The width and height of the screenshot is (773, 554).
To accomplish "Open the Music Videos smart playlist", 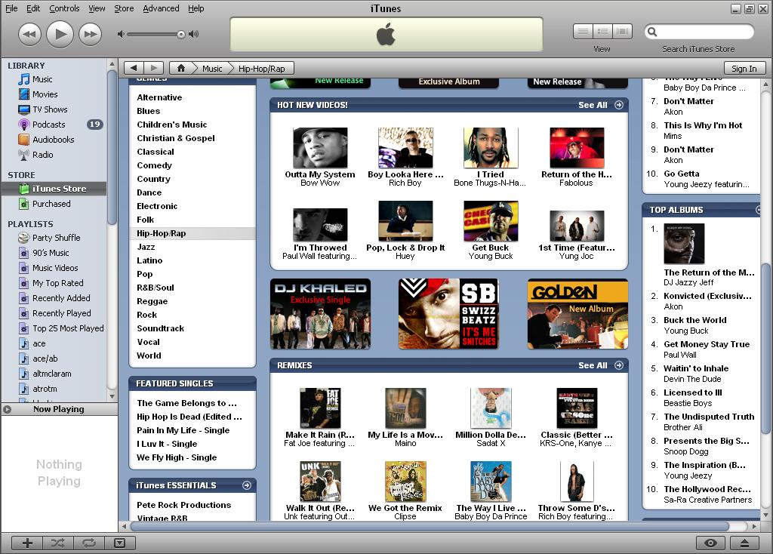I will (54, 268).
